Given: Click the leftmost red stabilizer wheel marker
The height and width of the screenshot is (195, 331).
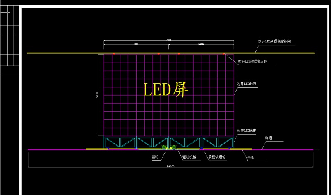Looking at the screenshot, I should coord(114,54).
